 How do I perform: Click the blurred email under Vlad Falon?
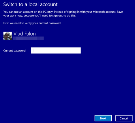coord(28,38)
